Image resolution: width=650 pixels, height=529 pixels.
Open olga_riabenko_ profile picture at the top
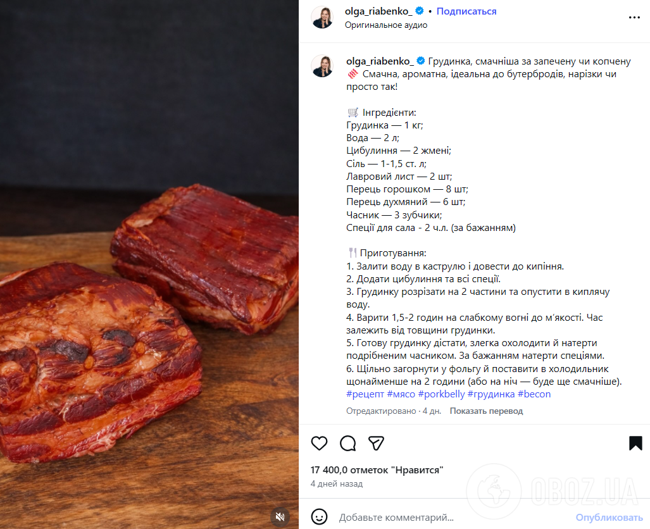(x=323, y=16)
